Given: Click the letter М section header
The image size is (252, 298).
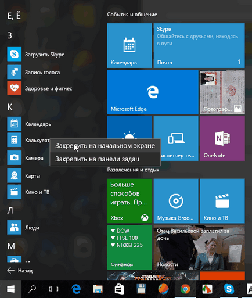Looking at the screenshot, I should [11, 246].
